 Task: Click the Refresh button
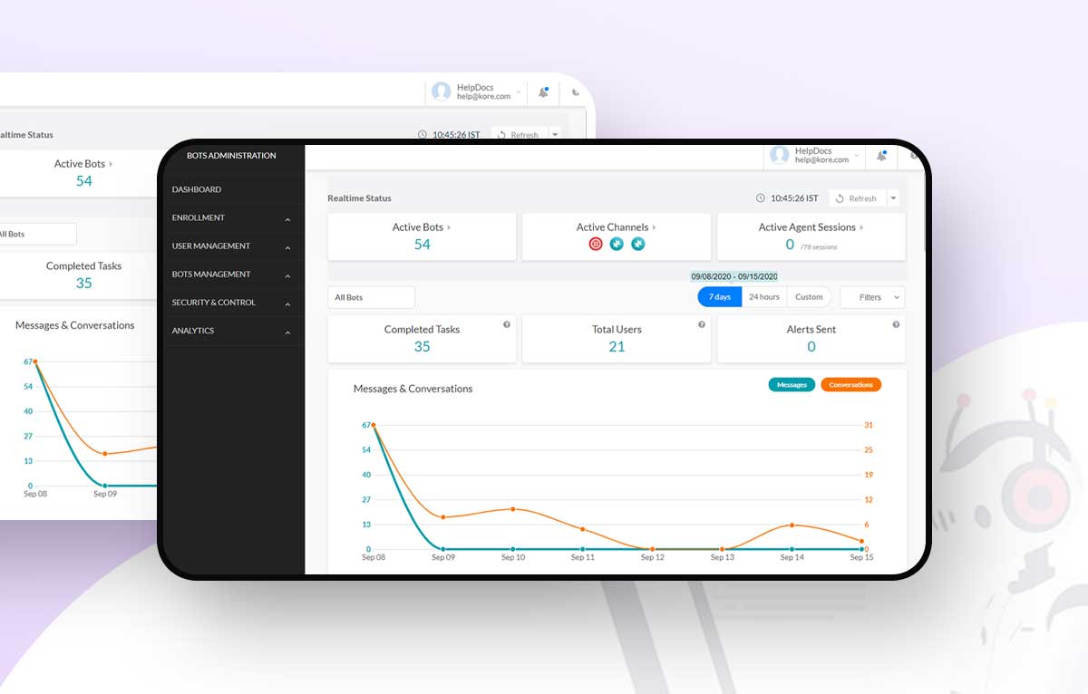click(x=856, y=198)
